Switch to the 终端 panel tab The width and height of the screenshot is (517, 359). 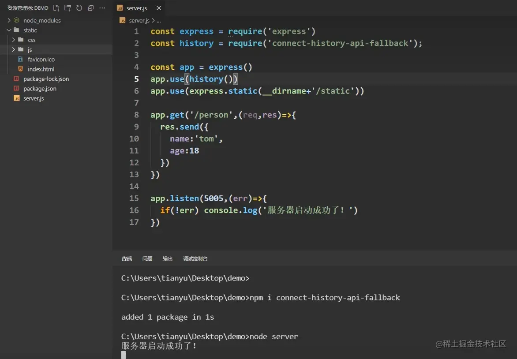point(127,258)
